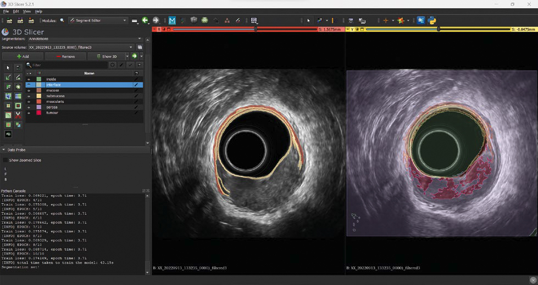Open crosshair options dropdown arrow
The height and width of the screenshot is (285, 538).
click(393, 20)
